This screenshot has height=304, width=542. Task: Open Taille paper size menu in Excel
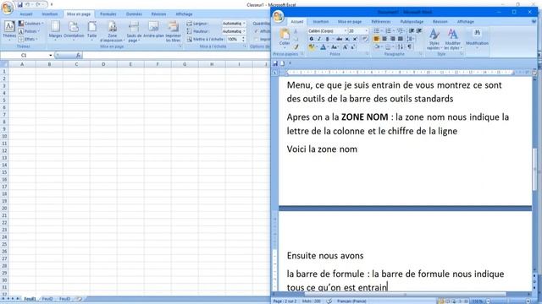click(x=92, y=30)
